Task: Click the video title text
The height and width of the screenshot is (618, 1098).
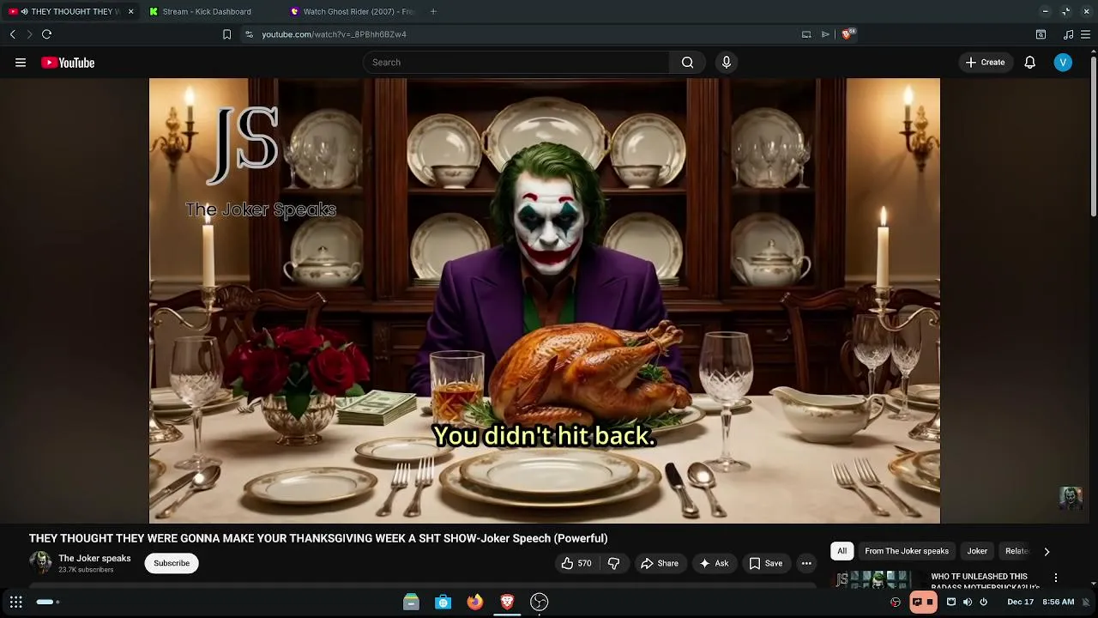Action: click(x=318, y=538)
